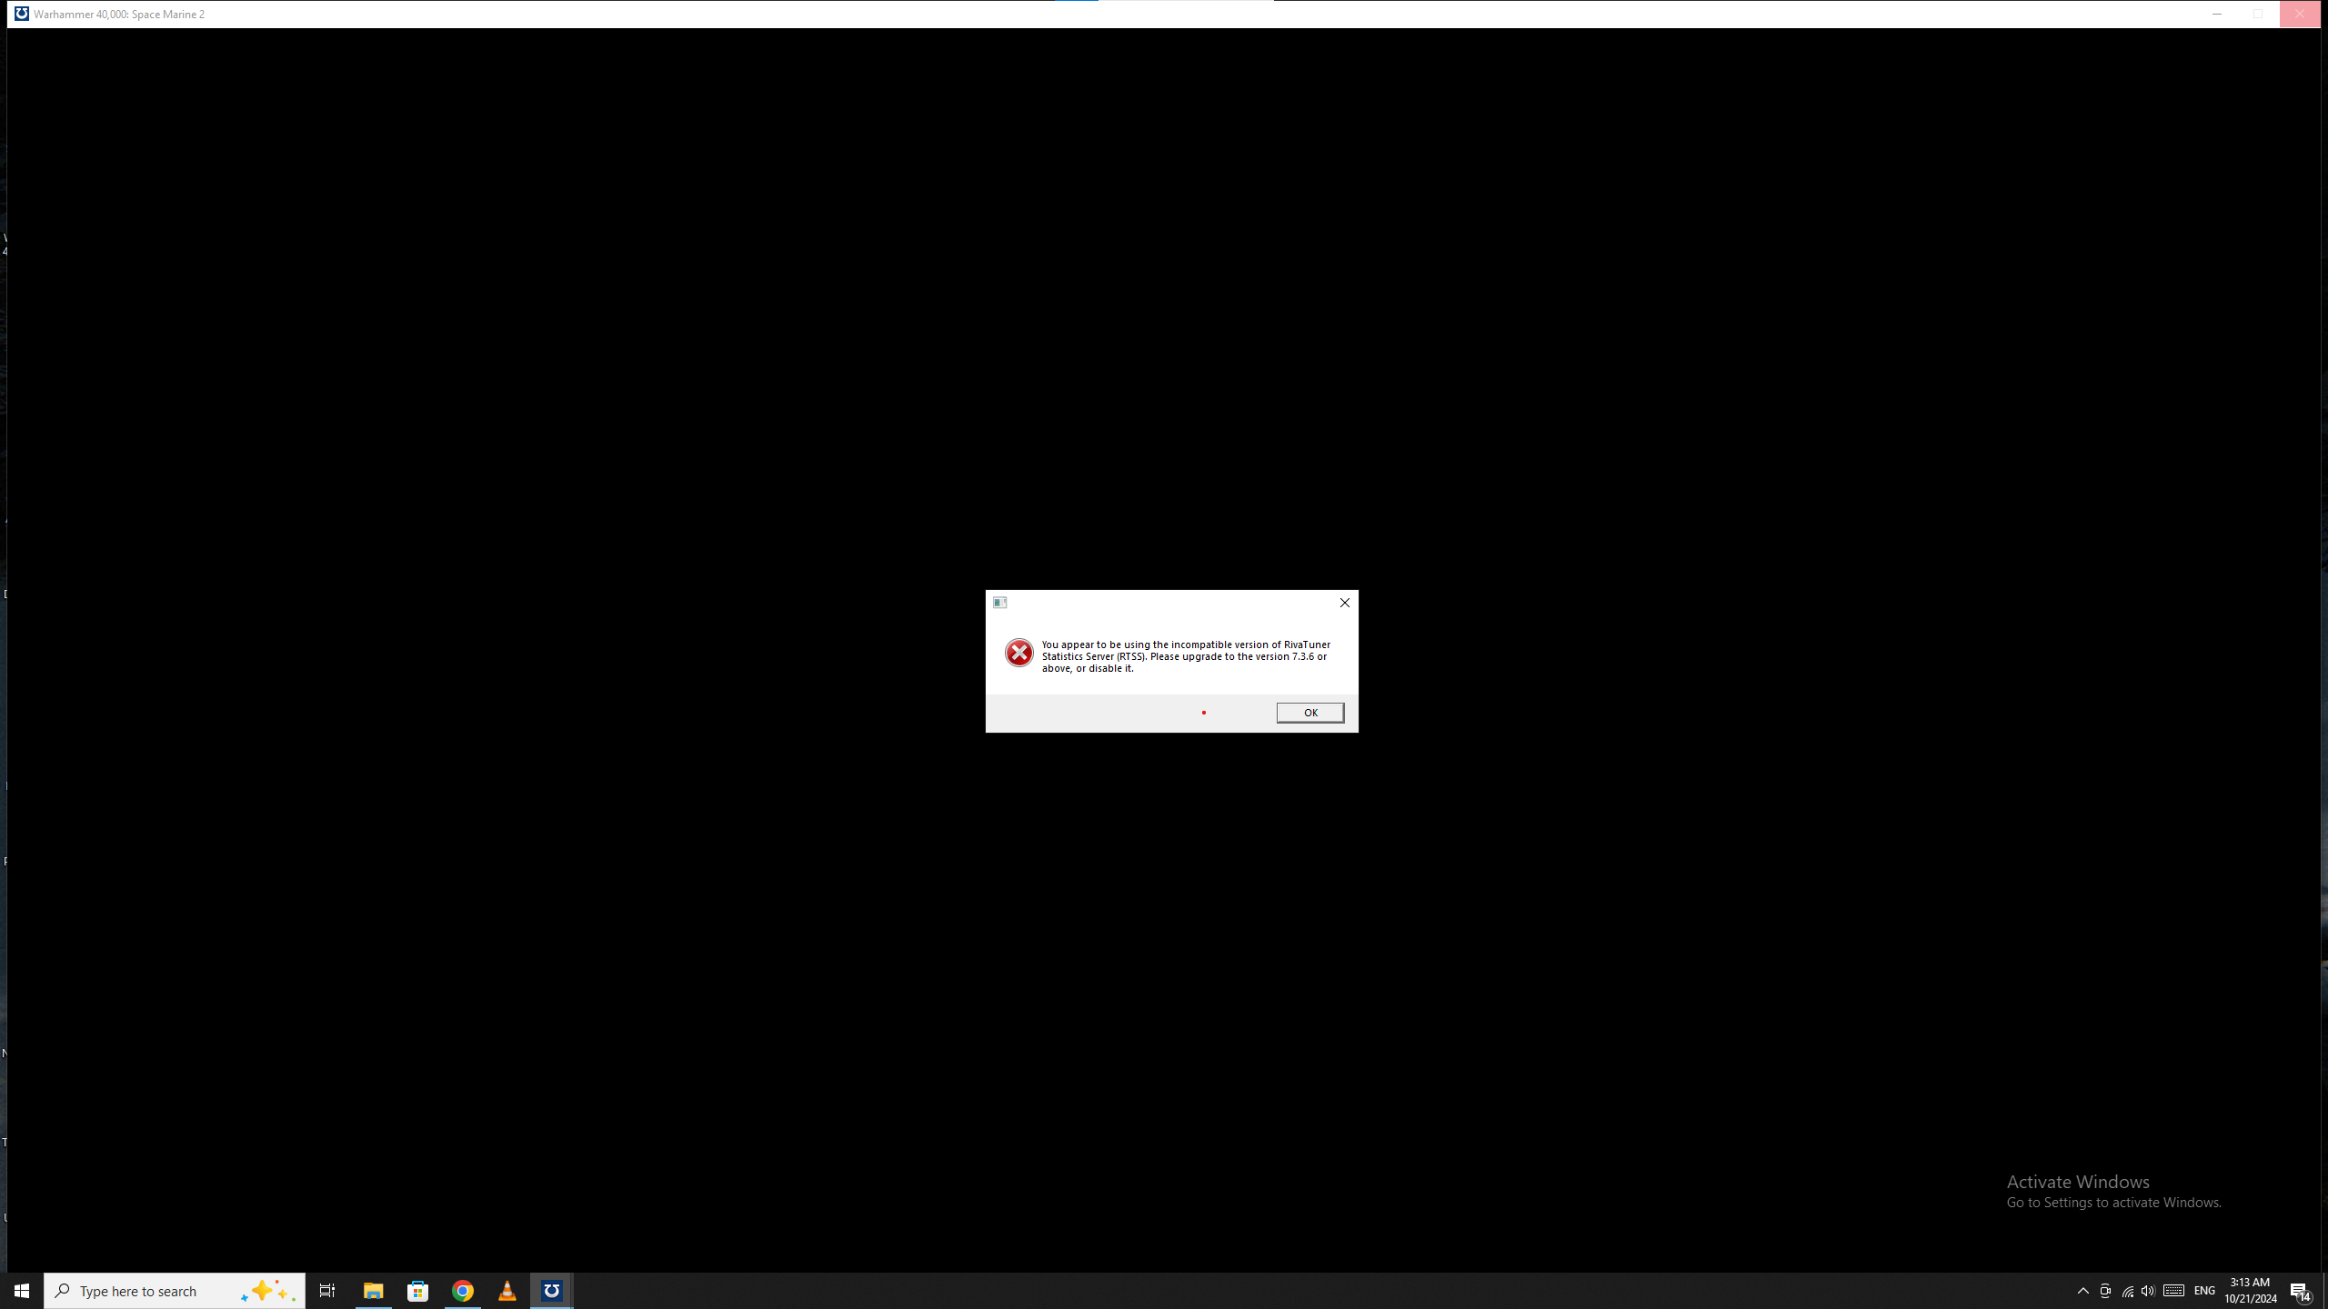Click the error dialog's title bar icon
Image resolution: width=2328 pixels, height=1309 pixels.
(999, 603)
